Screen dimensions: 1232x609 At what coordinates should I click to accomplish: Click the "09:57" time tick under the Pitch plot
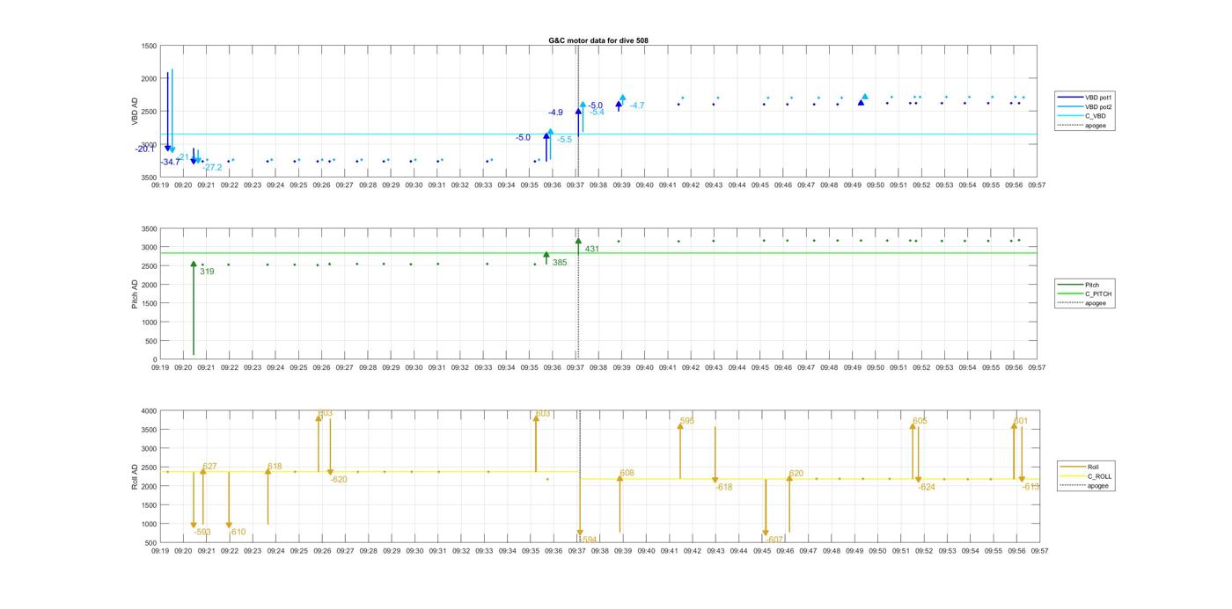1038,368
